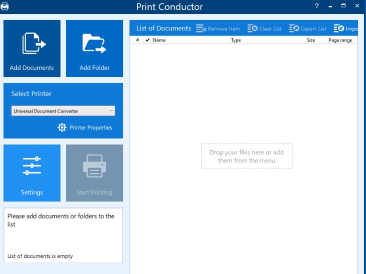
Task: Sort by the Size column header
Action: tap(316, 40)
